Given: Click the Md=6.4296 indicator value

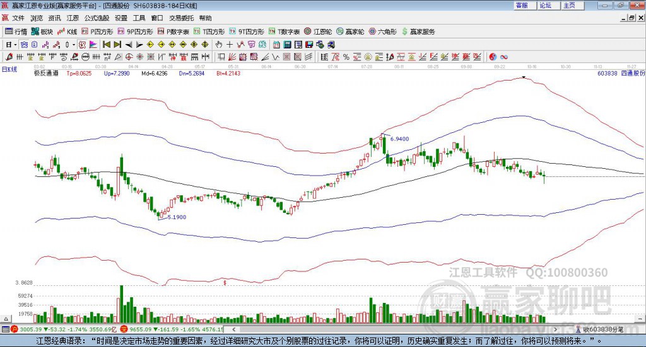Looking at the screenshot, I should pyautogui.click(x=154, y=73).
